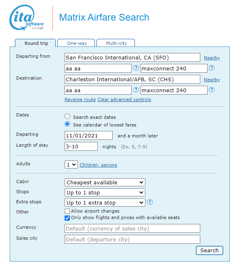Click the Length of stay '3-10' field
Screen dimensions: 233x268
coord(81,146)
